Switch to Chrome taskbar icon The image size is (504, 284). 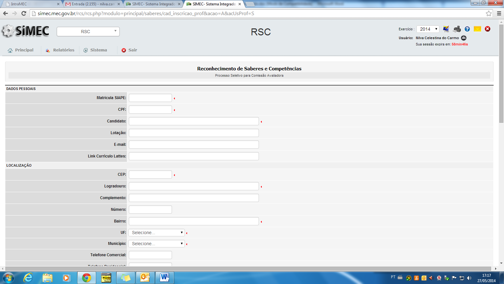pyautogui.click(x=87, y=278)
